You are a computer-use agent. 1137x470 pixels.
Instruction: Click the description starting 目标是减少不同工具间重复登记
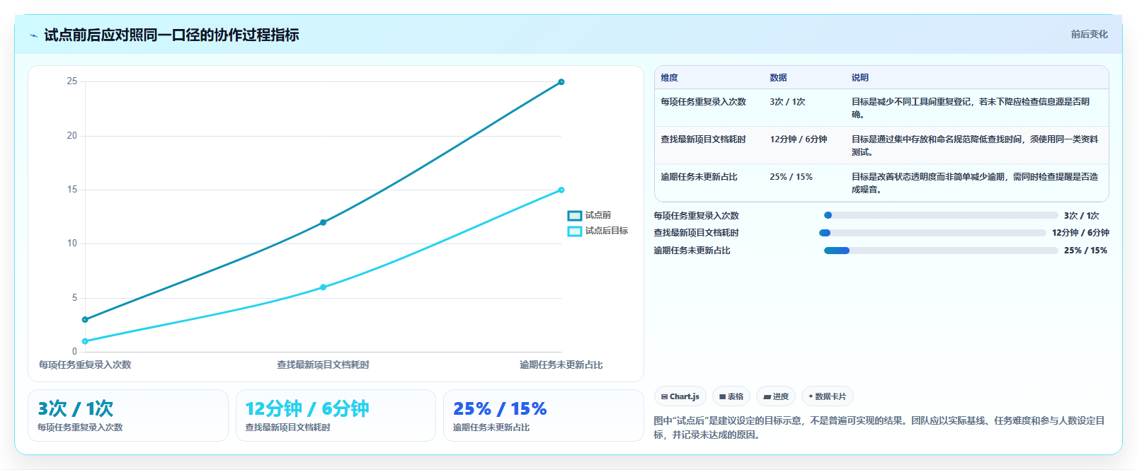971,108
